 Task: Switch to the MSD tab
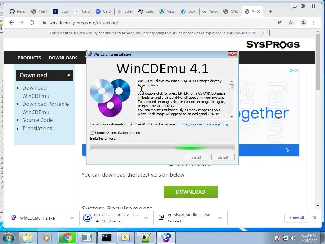pos(231,11)
